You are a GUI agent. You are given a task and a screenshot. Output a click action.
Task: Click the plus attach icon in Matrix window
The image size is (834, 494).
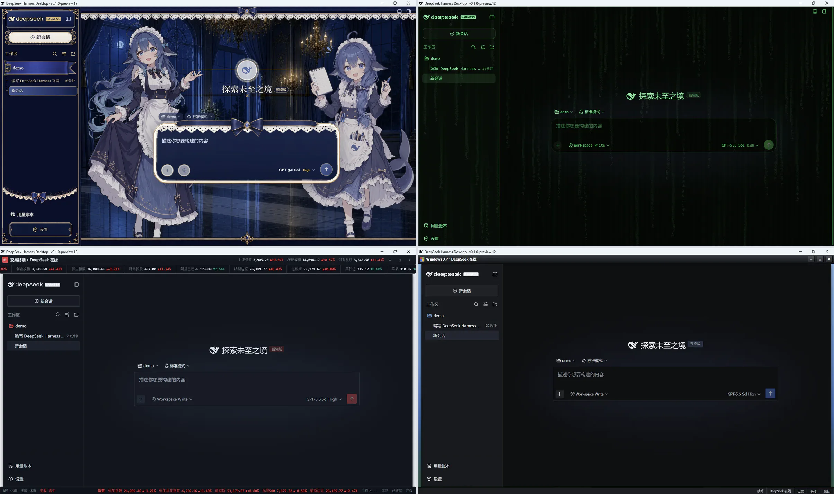tap(558, 145)
